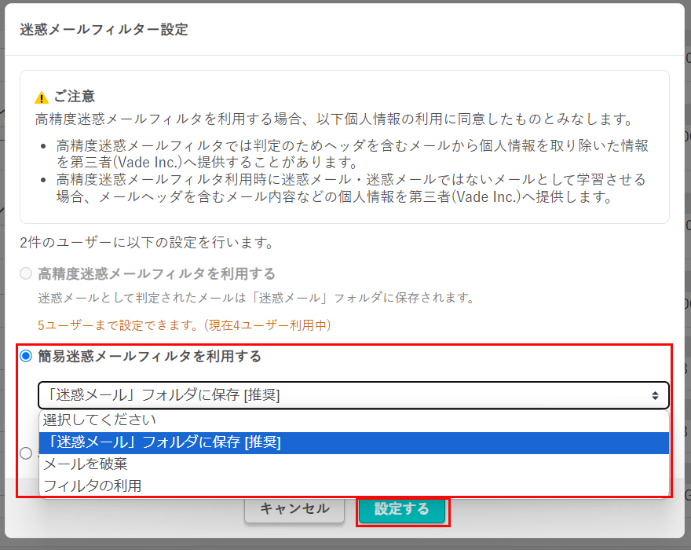Click the partially hidden radio button below the dropdown
This screenshot has height=550, width=691.
tap(26, 453)
